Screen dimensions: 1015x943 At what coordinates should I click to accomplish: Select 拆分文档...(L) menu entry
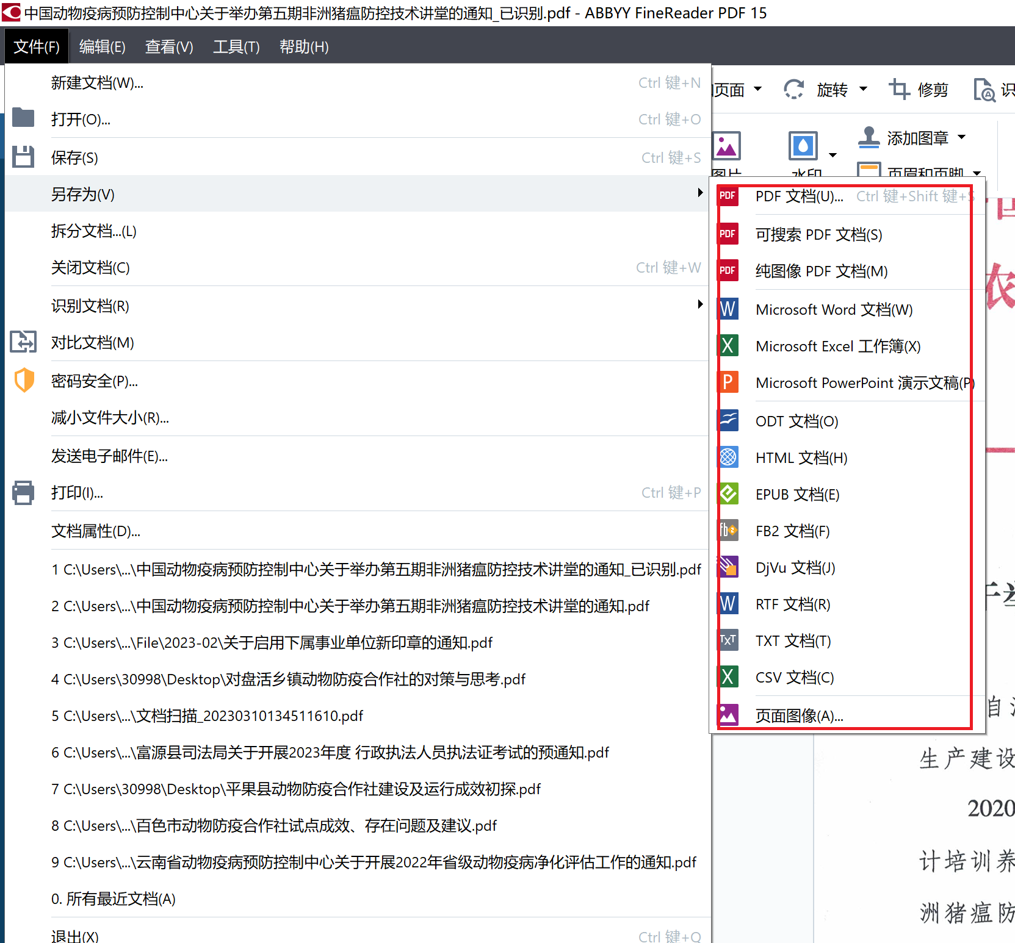coord(358,231)
